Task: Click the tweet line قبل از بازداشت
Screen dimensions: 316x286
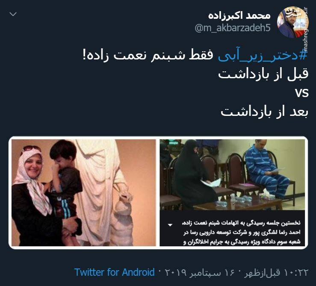Action: point(263,74)
